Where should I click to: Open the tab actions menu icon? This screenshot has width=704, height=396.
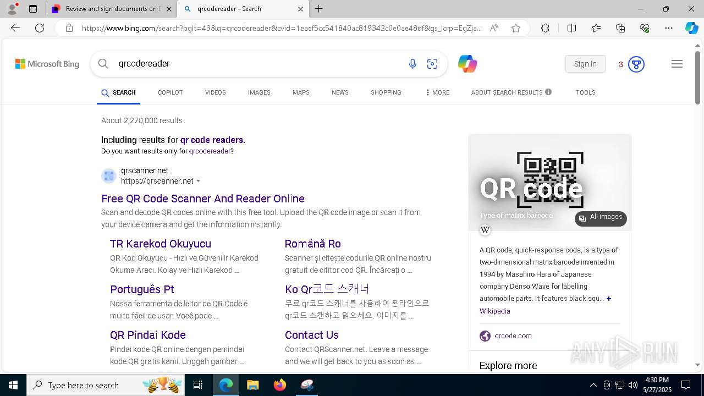click(x=33, y=9)
